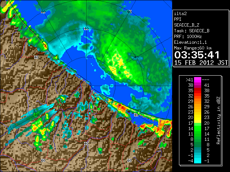
Task: Click the PRF: 1000Hz value
Action: 188,37
